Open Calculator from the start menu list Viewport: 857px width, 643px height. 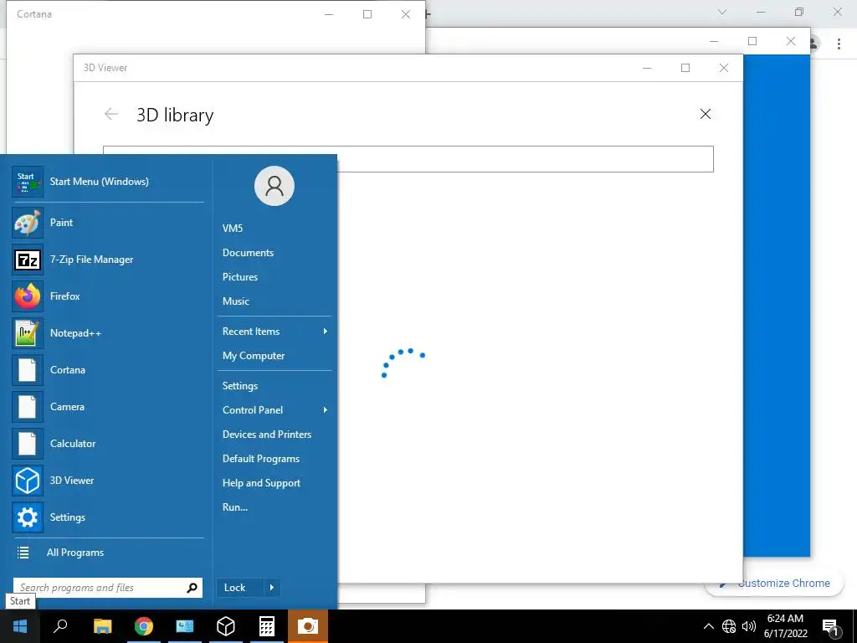(x=108, y=444)
